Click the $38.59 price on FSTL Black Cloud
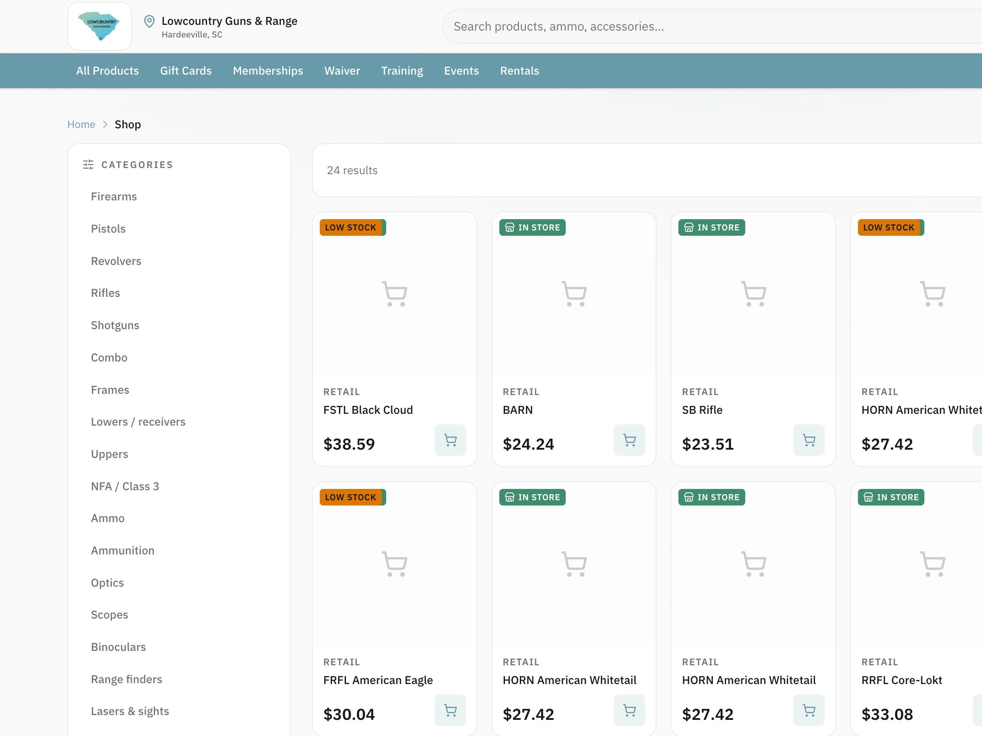Viewport: 982px width, 736px height. 349,444
